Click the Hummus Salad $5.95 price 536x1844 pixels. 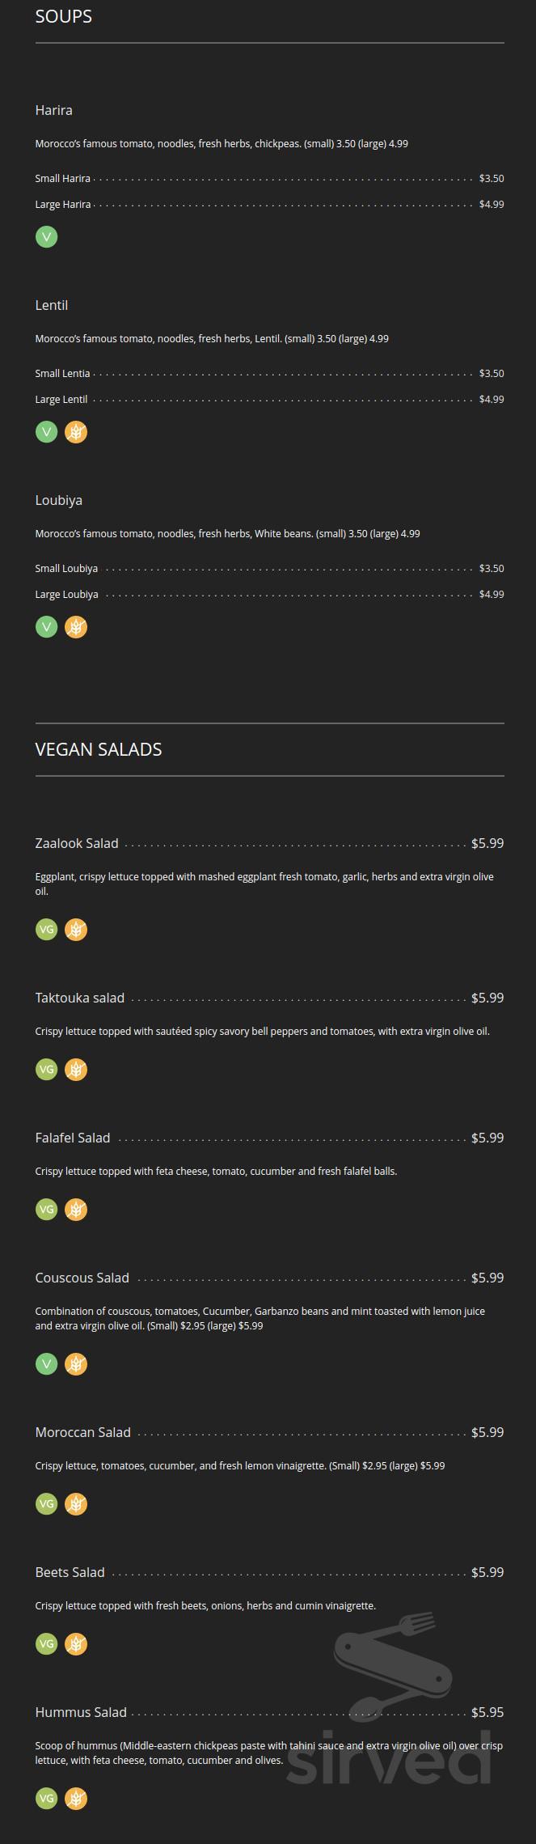tap(487, 1712)
